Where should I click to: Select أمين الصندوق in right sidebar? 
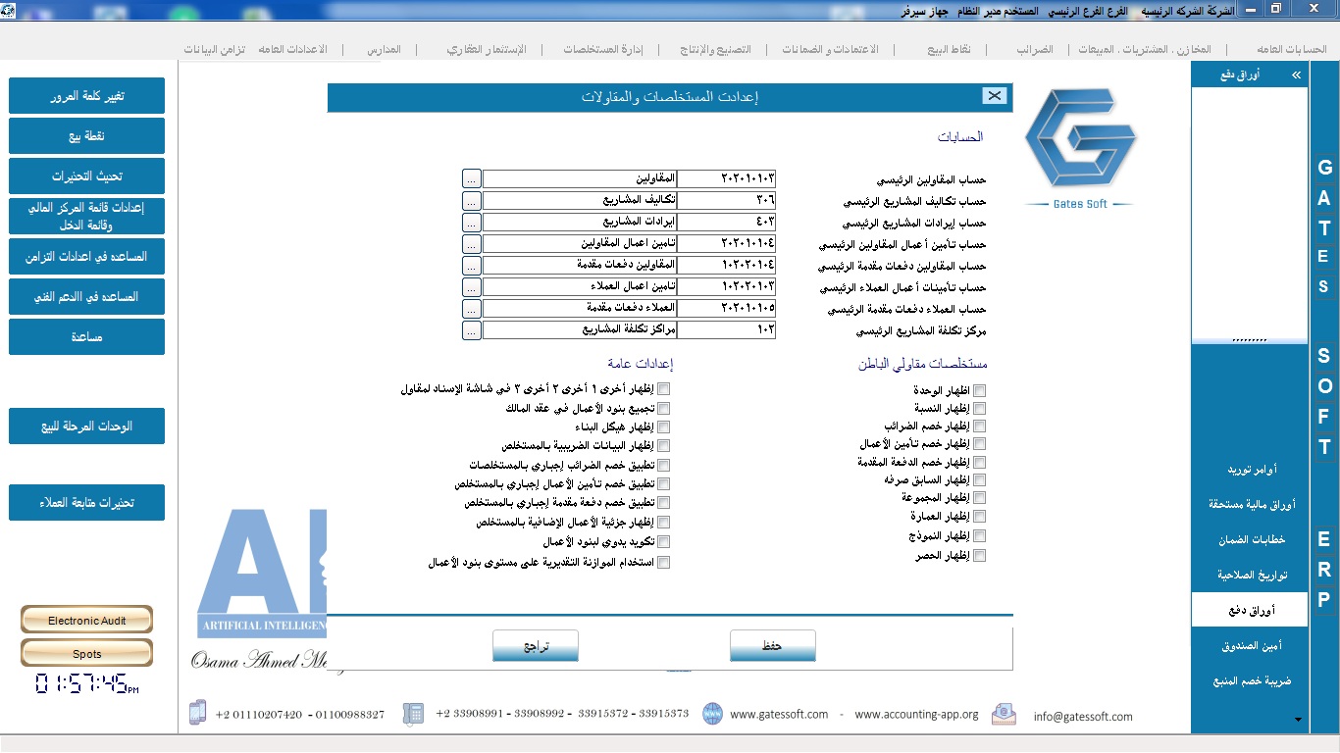tap(1250, 645)
